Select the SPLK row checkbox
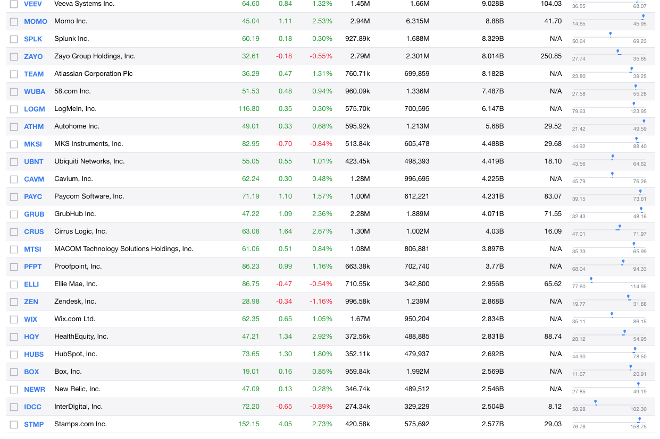This screenshot has width=660, height=439. (x=14, y=39)
